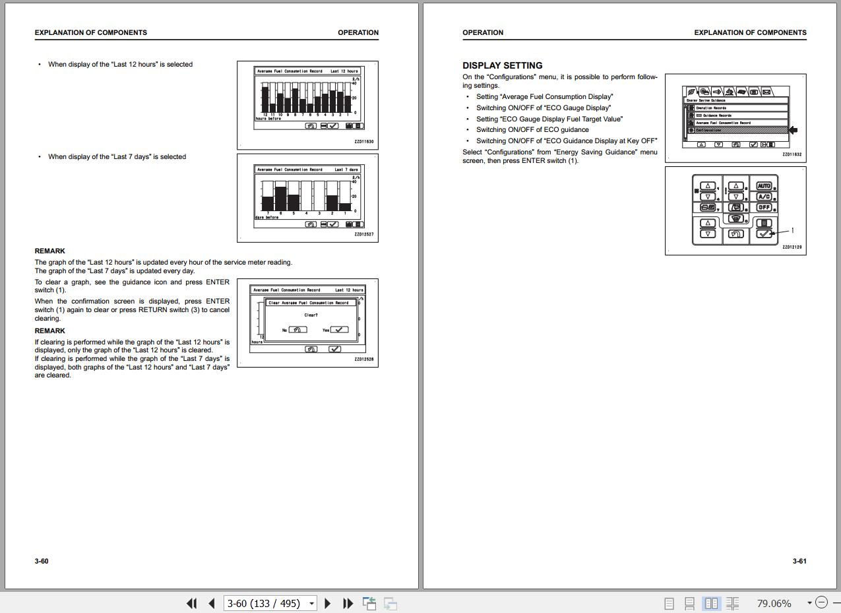This screenshot has height=613, width=841.
Task: Open the zoom level dropdown arrow
Action: (x=809, y=603)
